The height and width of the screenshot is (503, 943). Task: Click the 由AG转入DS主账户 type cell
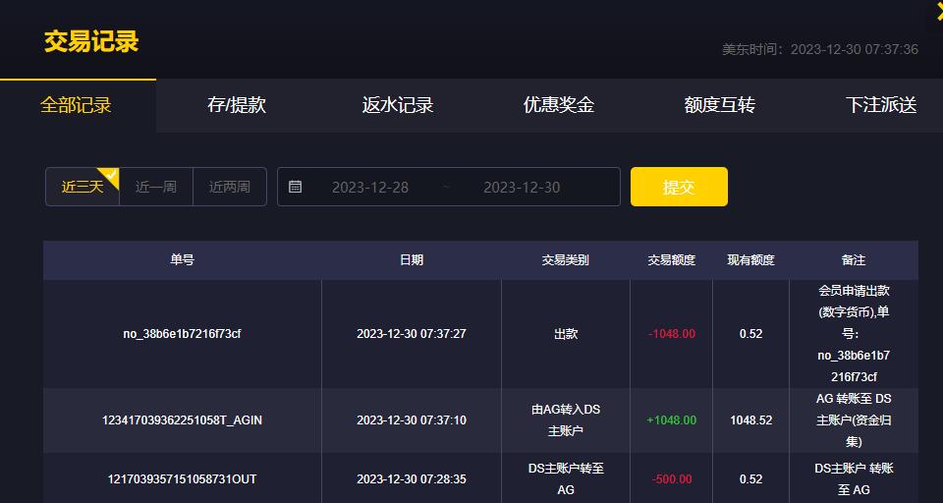click(566, 419)
